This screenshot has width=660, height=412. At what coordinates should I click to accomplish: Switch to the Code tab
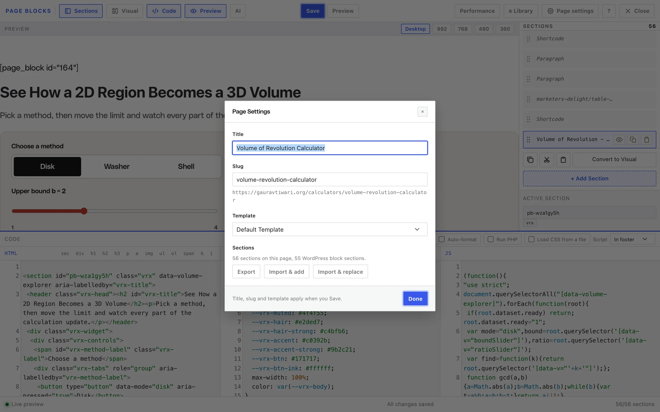[x=164, y=11]
